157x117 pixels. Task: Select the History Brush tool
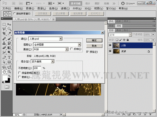(9, 43)
